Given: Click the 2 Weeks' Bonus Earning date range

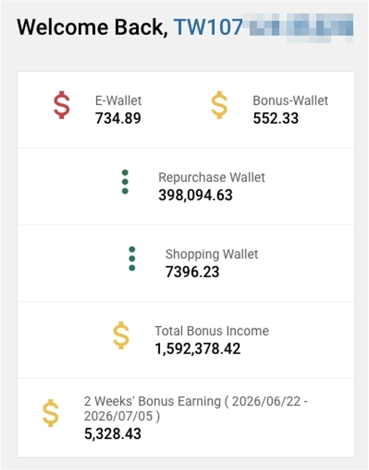Looking at the screenshot, I should [196, 408].
